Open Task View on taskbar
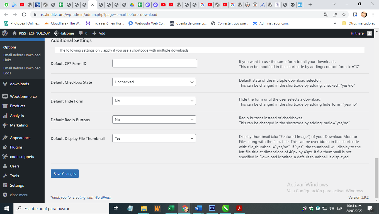379x214 pixels. click(116, 208)
